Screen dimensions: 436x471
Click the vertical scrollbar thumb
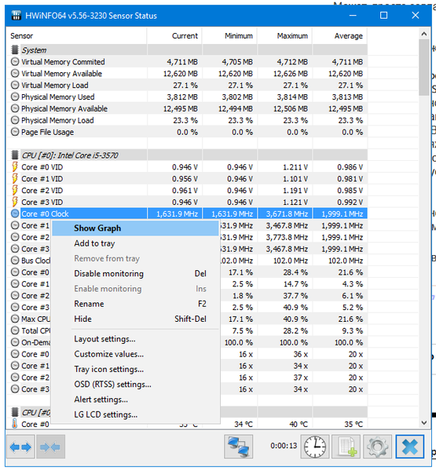coord(424,68)
